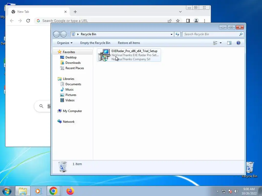Viewport: 262px width, 196px height.
Task: Select the EXERadar_Pro_x86_x64_Trial_Setup file
Action: [x=129, y=55]
